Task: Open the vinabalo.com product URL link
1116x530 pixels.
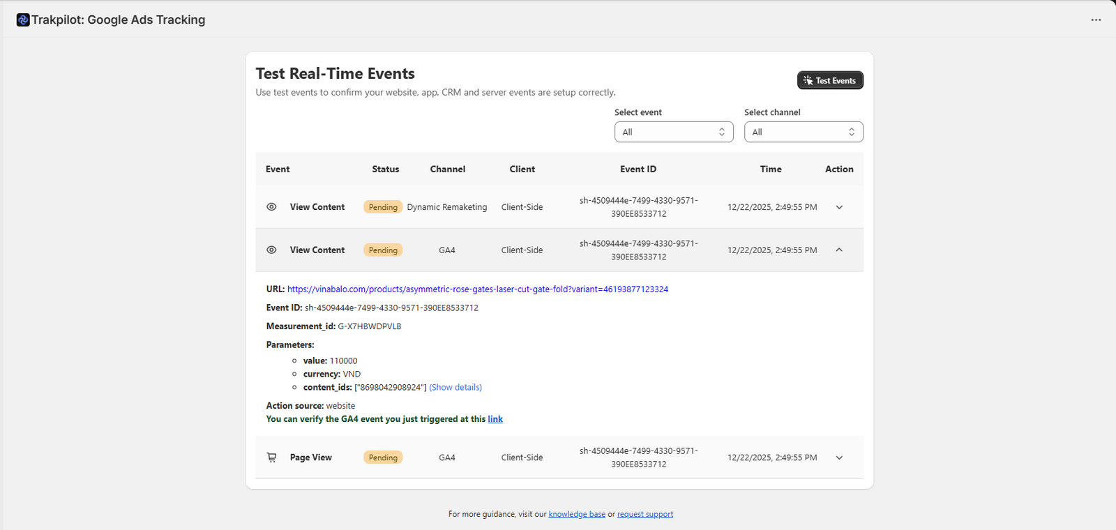Action: (x=478, y=289)
